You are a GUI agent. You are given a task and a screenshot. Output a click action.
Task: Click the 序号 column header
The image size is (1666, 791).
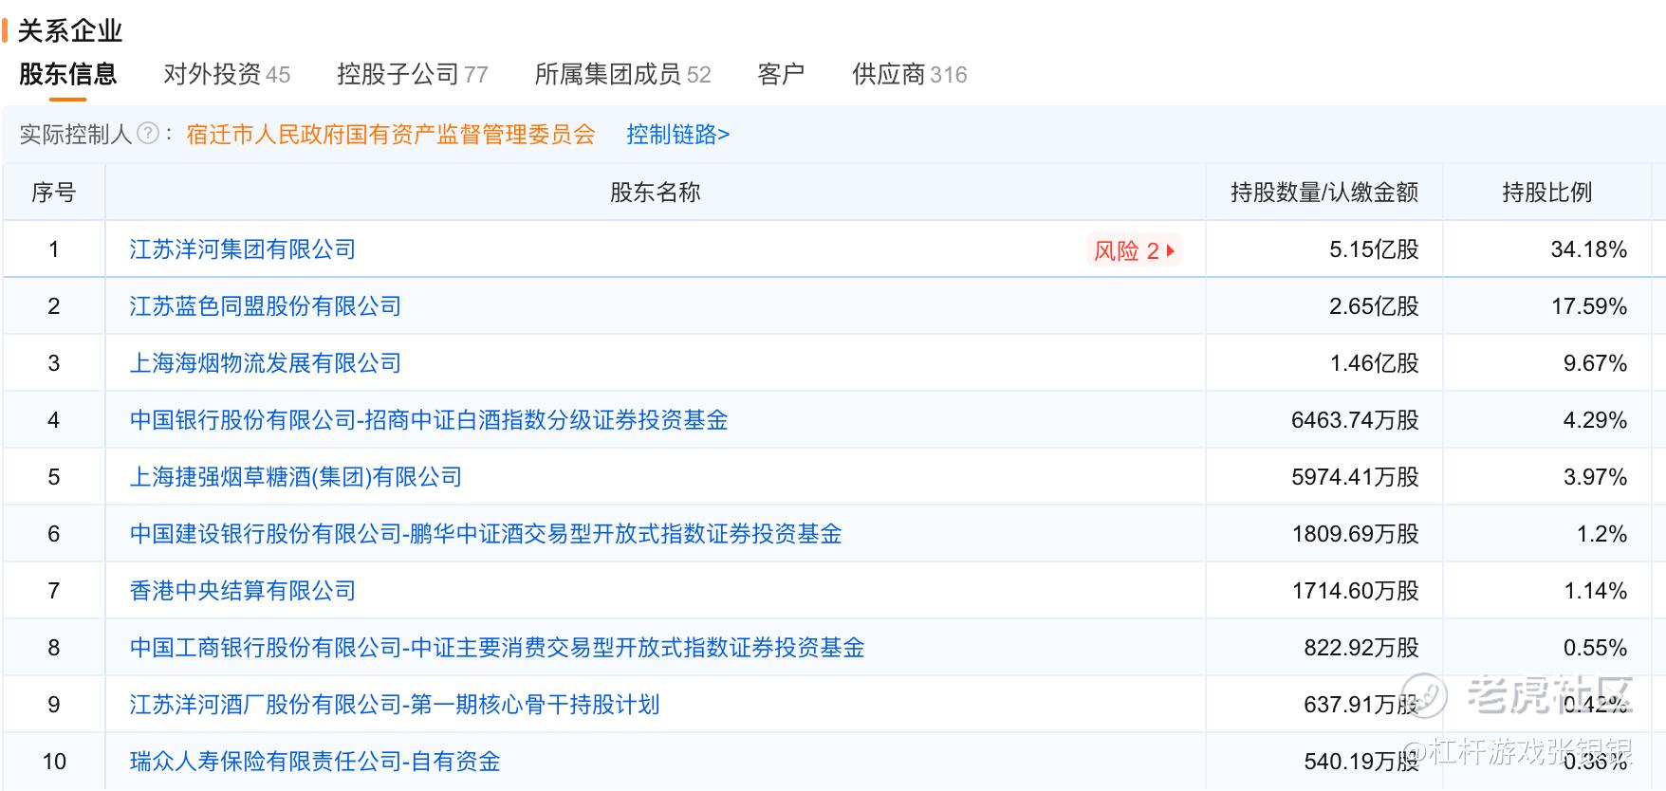54,193
